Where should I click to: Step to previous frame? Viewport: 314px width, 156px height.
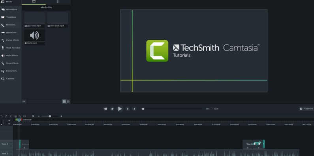105,109
